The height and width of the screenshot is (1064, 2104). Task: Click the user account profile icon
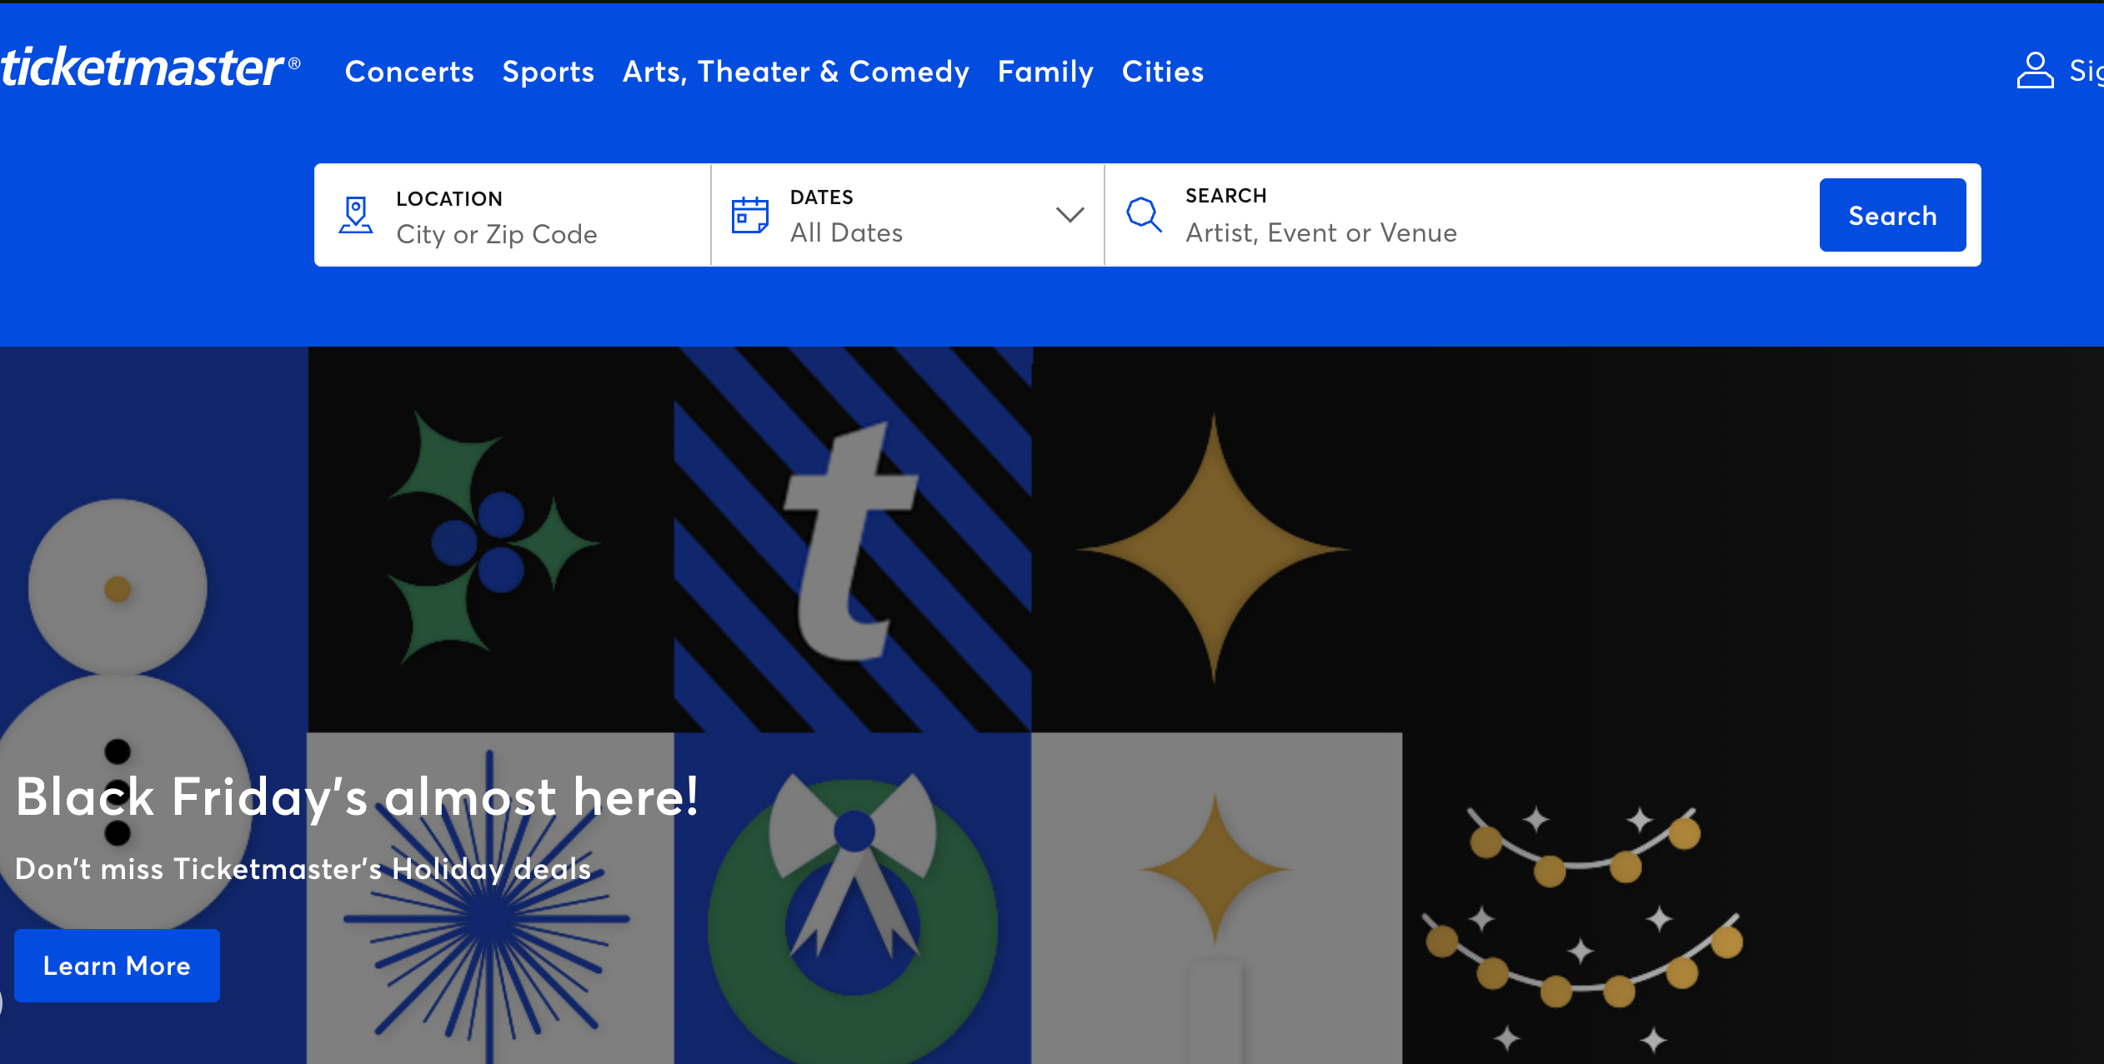point(2034,71)
